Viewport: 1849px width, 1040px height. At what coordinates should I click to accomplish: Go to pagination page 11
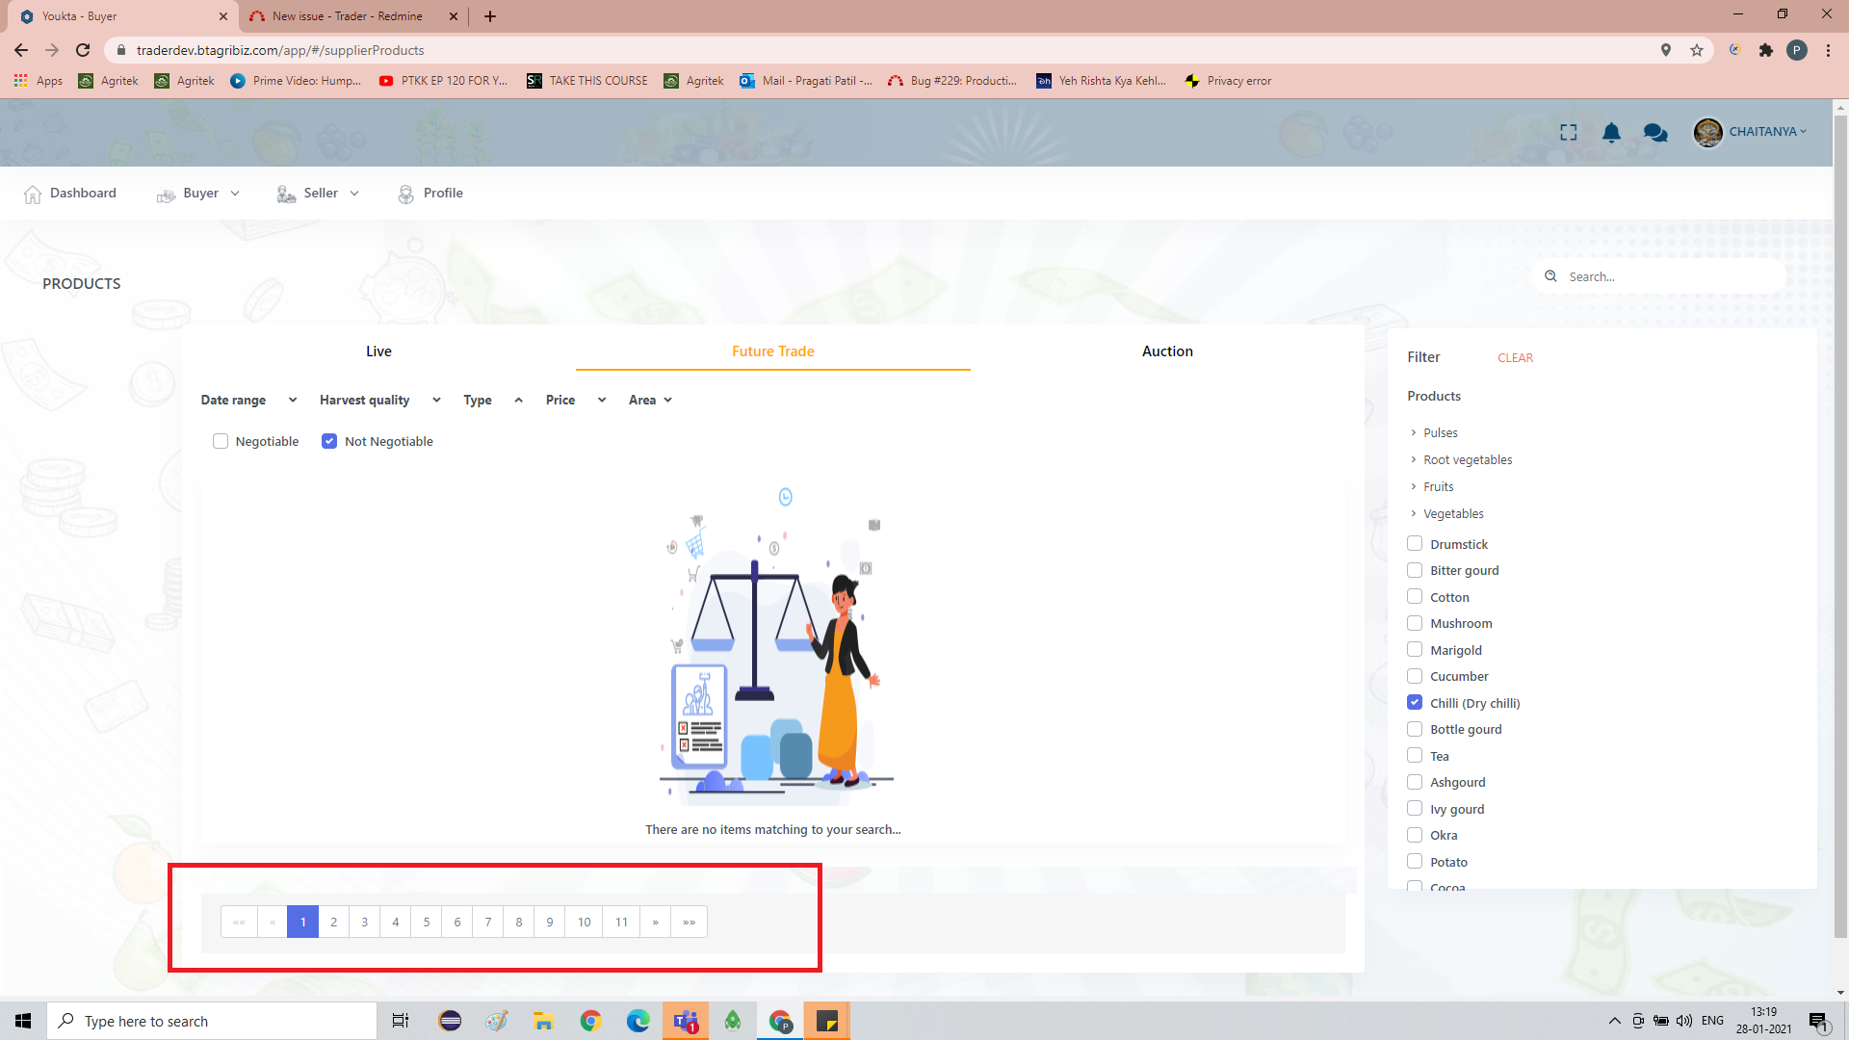[x=621, y=922]
